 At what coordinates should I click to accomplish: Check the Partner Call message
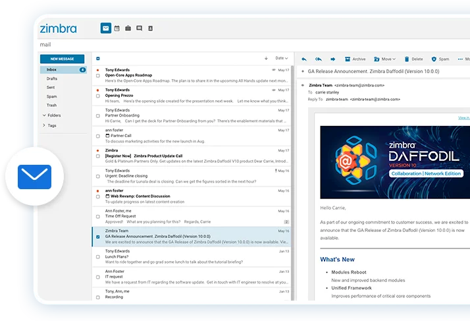click(x=98, y=136)
